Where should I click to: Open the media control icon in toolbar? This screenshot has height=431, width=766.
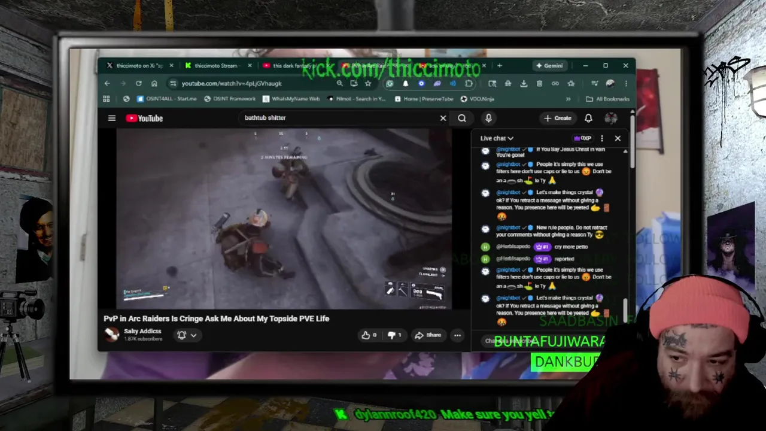pyautogui.click(x=594, y=84)
